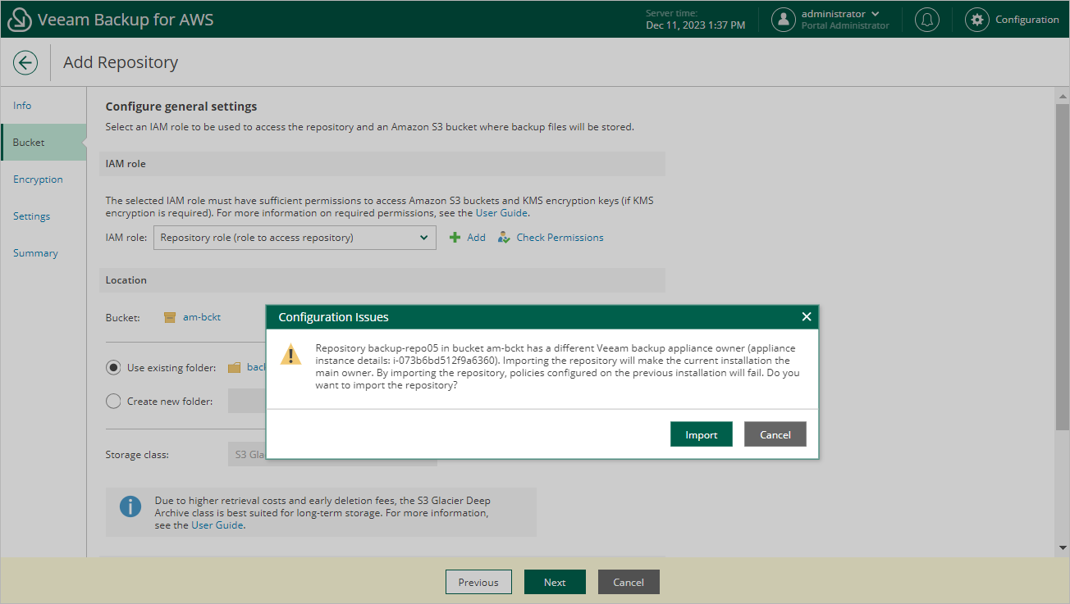Click the Configuration Issues dialog title
The image size is (1070, 604).
coord(334,317)
